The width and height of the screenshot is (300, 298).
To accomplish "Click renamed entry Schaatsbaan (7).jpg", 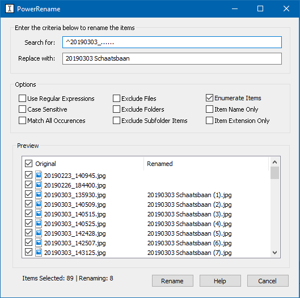I will (189, 253).
